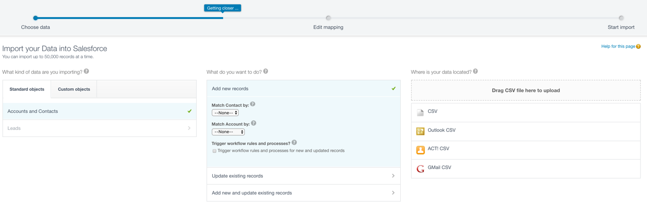This screenshot has height=213, width=647.
Task: Enable Trigger workflow rules and processes checkbox
Action: coord(215,151)
